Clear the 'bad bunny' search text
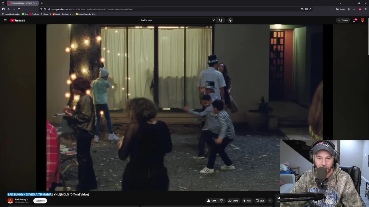 (213, 20)
